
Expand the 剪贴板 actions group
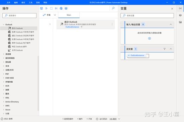click(x=4, y=62)
